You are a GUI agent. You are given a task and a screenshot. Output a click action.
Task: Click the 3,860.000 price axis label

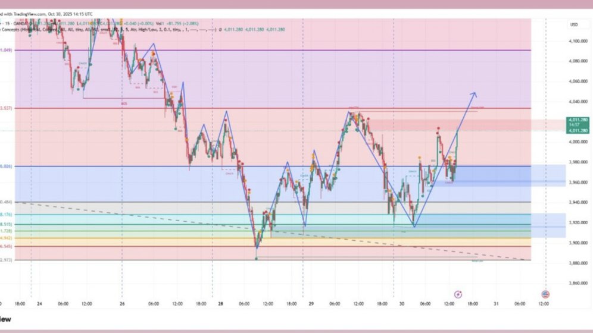(x=578, y=283)
